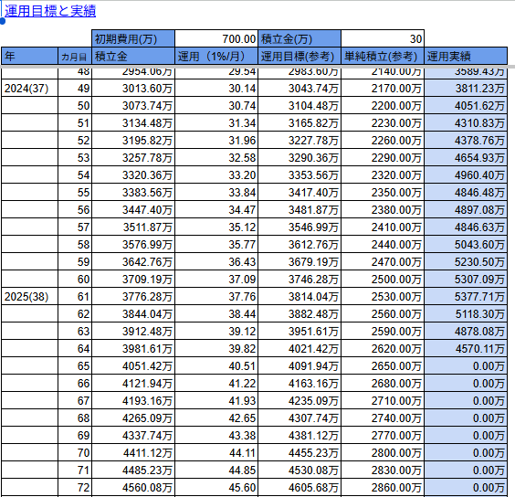Select the 単純積立 cell 2860.00万
Image resolution: width=515 pixels, height=497 pixels.
click(383, 488)
